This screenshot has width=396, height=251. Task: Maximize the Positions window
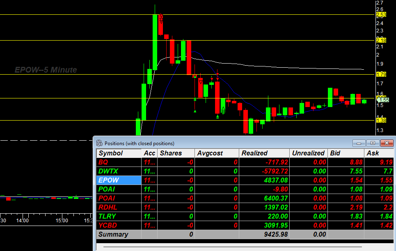click(373, 143)
